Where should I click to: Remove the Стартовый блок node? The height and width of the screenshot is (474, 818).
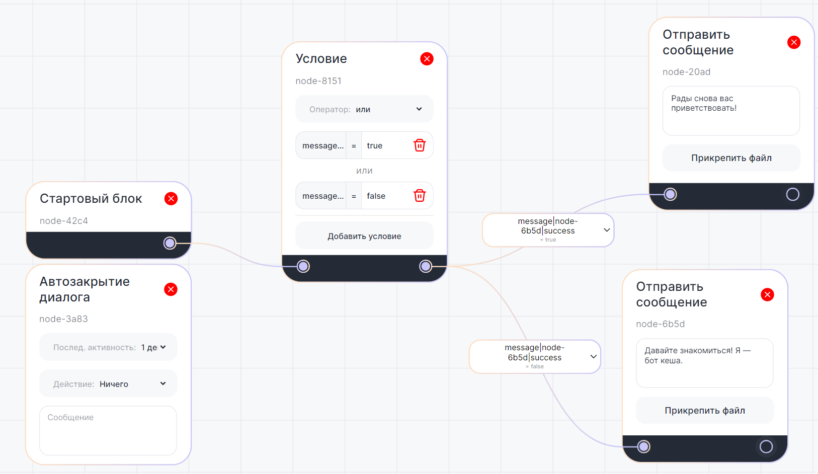point(171,199)
